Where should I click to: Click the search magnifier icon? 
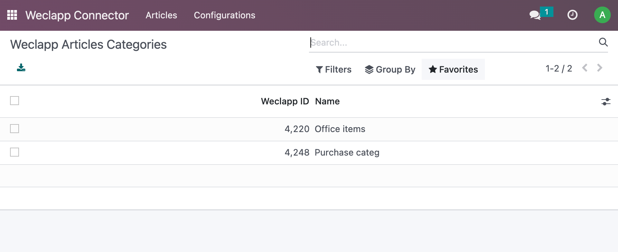point(603,42)
